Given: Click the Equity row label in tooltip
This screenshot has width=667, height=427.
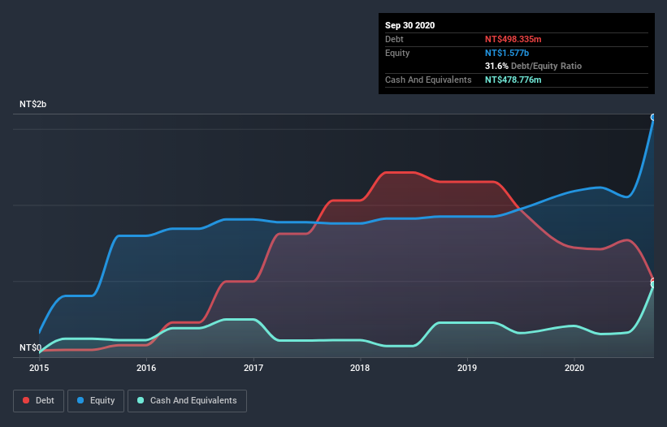Looking at the screenshot, I should tap(397, 53).
